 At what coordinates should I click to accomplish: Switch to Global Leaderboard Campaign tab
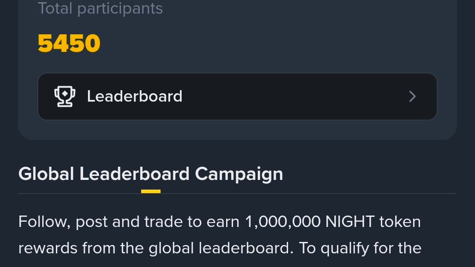pos(150,174)
